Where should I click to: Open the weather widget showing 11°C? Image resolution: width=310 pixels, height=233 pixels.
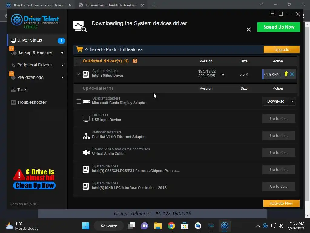tap(22, 226)
